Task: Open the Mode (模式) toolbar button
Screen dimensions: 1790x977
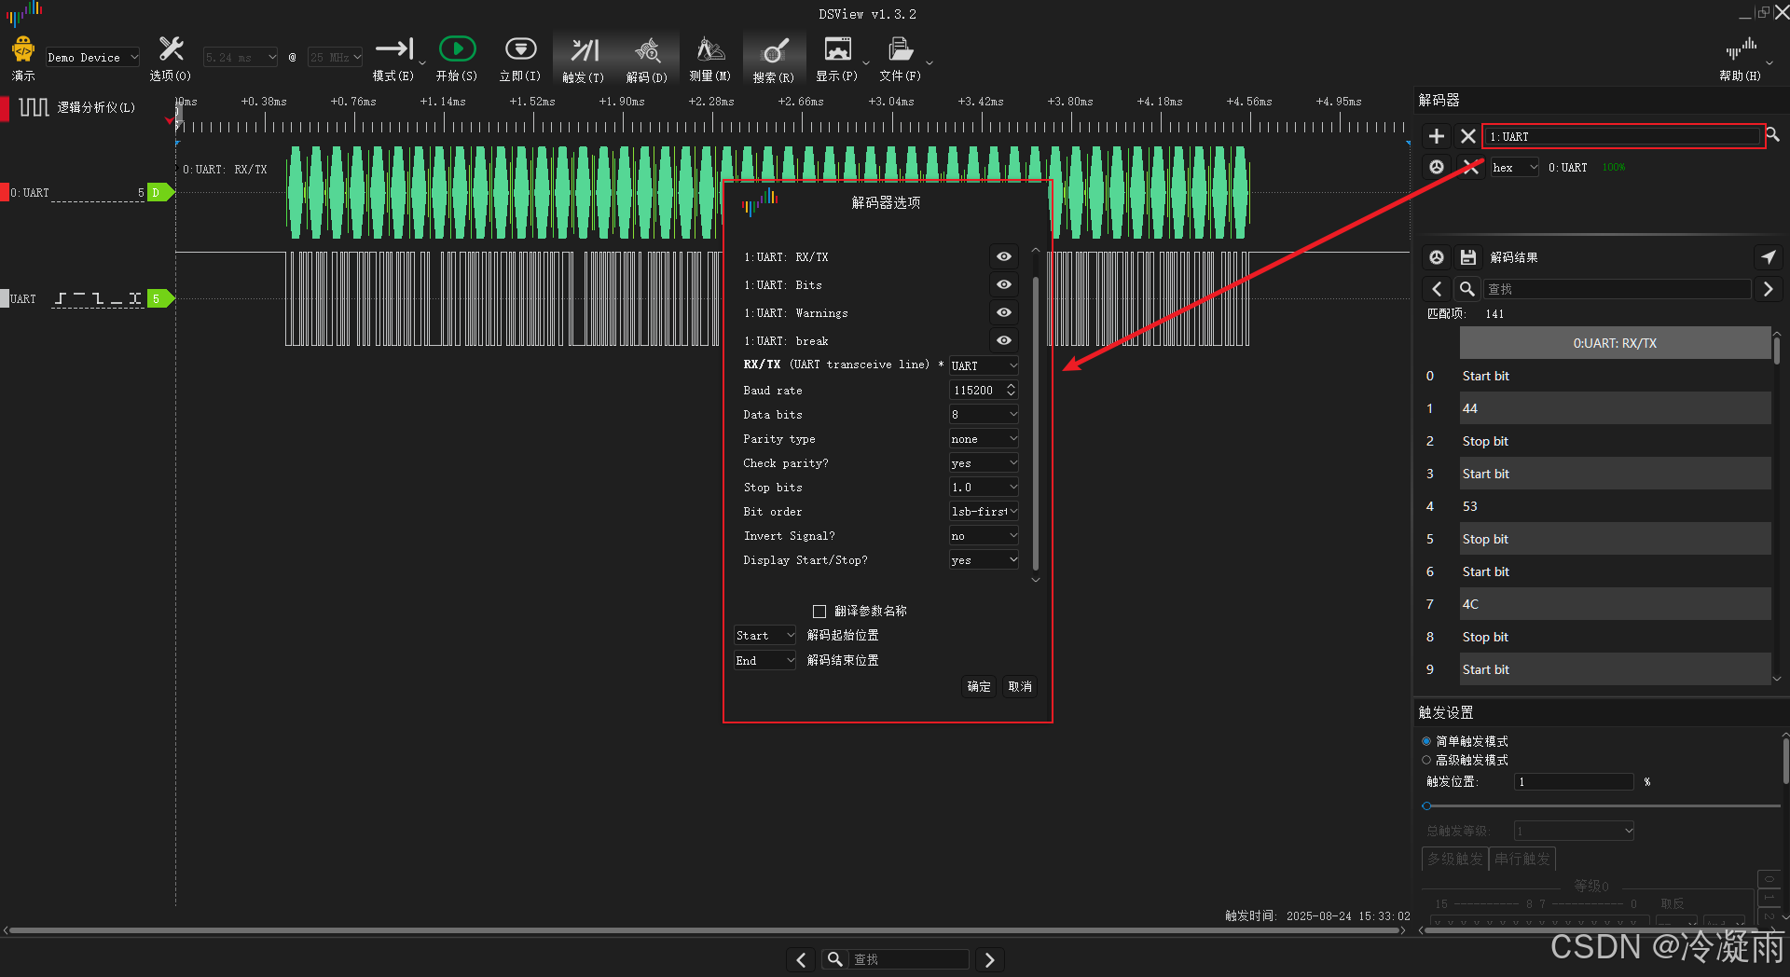Action: [x=394, y=49]
